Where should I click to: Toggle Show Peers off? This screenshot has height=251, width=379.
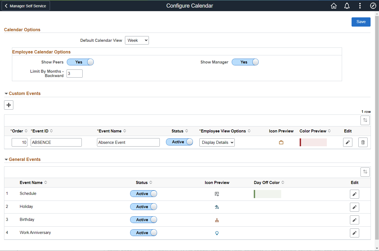click(80, 62)
